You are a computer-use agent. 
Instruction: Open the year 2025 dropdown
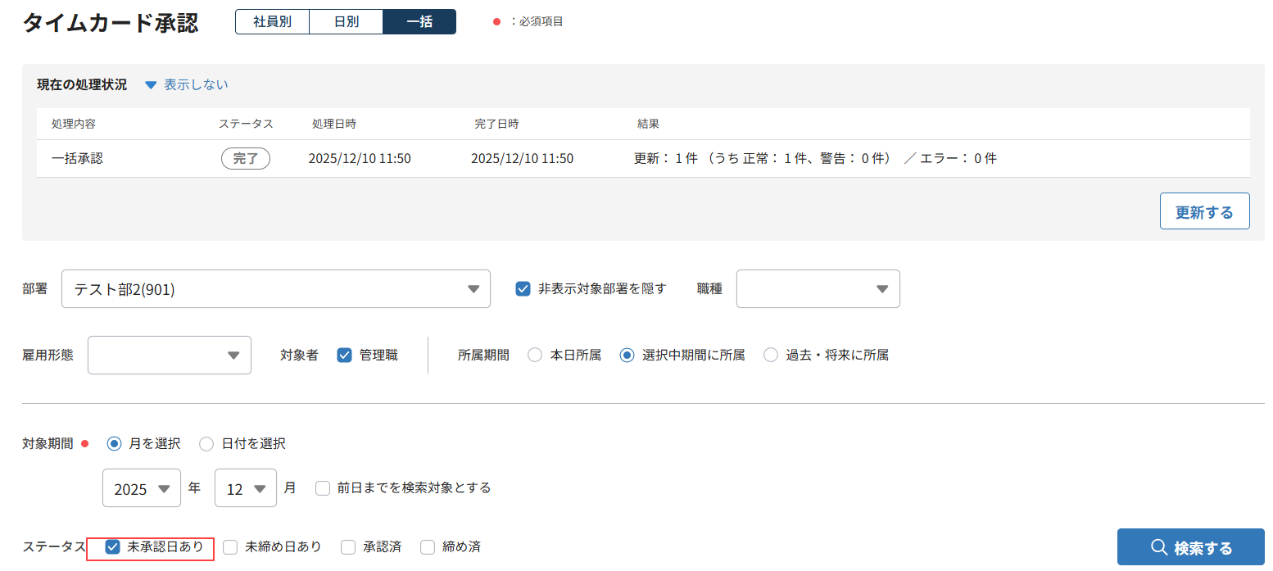[141, 489]
